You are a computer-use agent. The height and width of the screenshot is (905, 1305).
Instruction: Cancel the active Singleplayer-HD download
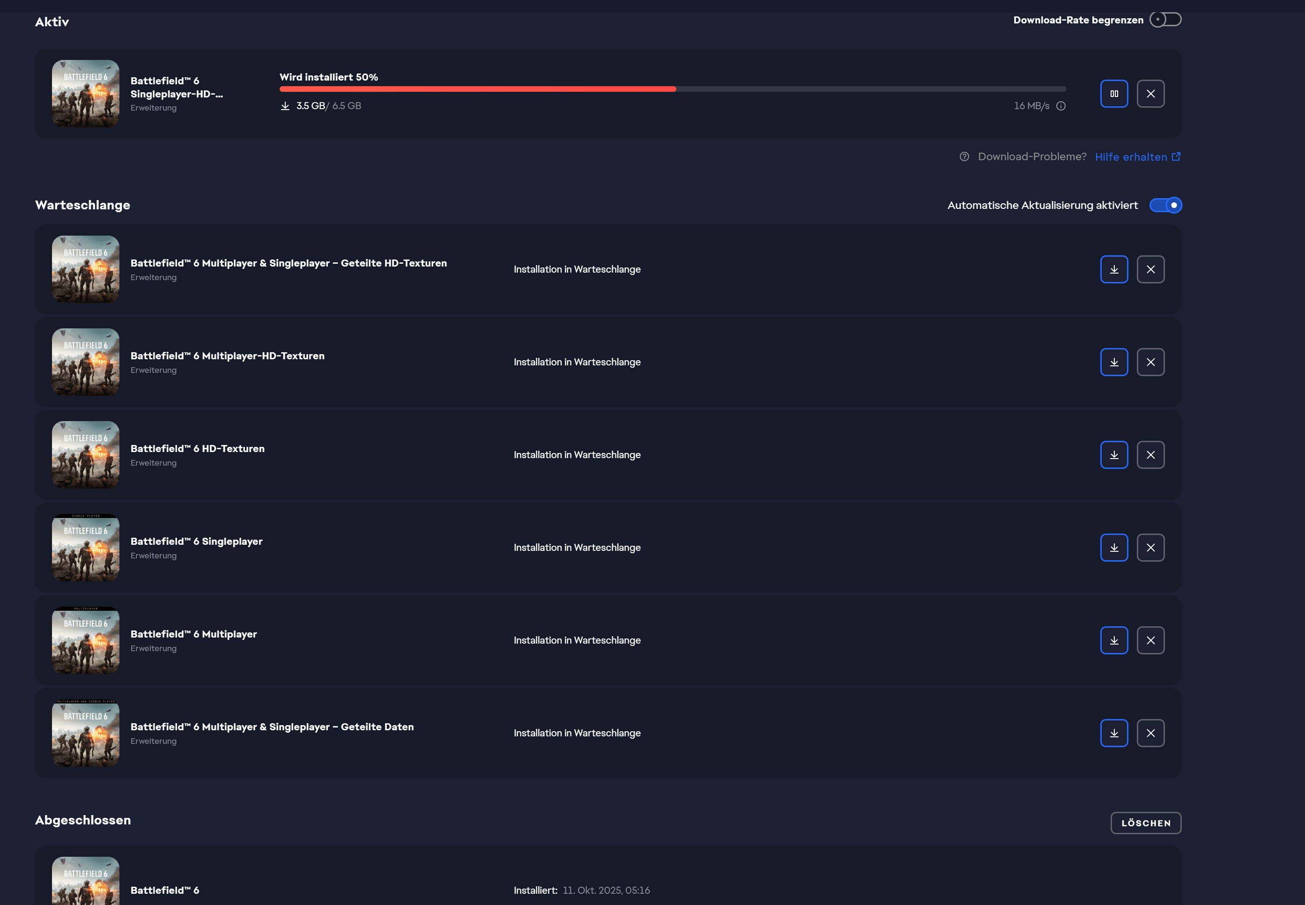(x=1150, y=94)
